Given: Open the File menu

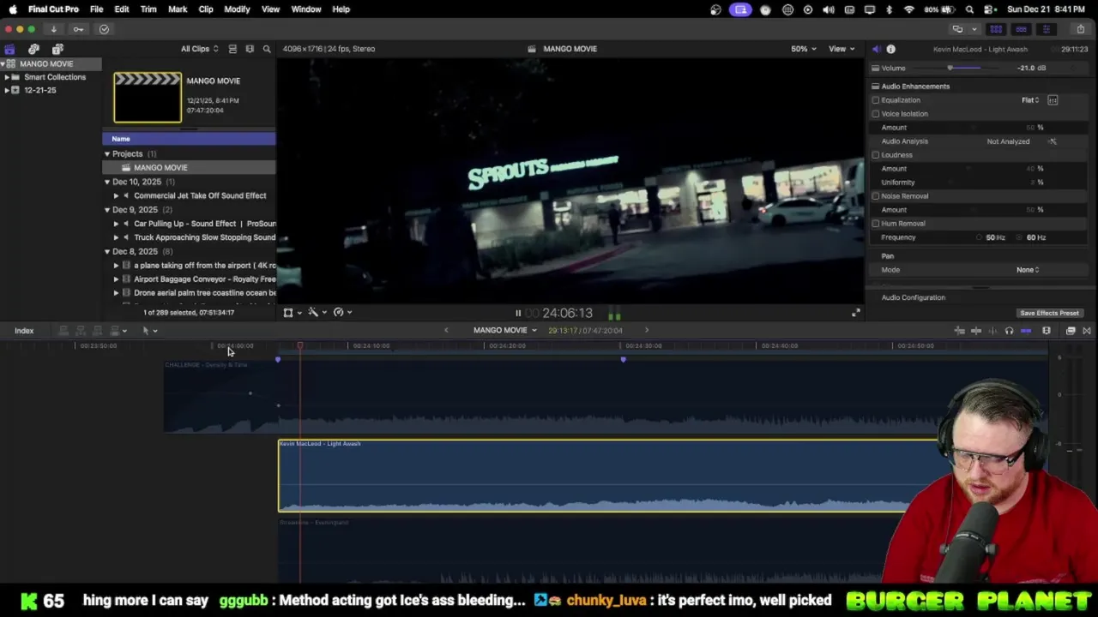Looking at the screenshot, I should point(97,9).
